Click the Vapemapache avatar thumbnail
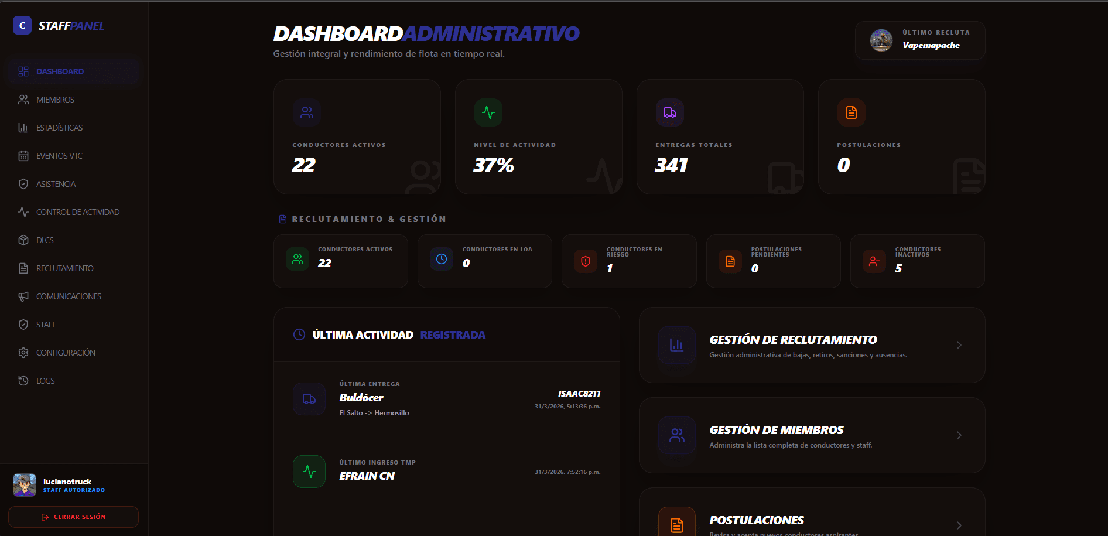 click(x=880, y=40)
